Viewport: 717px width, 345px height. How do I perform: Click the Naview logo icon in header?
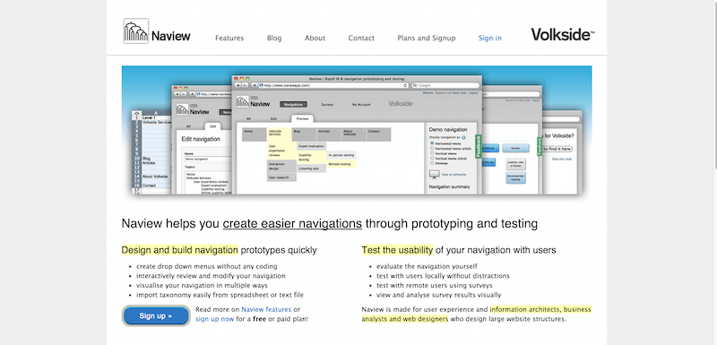point(136,31)
